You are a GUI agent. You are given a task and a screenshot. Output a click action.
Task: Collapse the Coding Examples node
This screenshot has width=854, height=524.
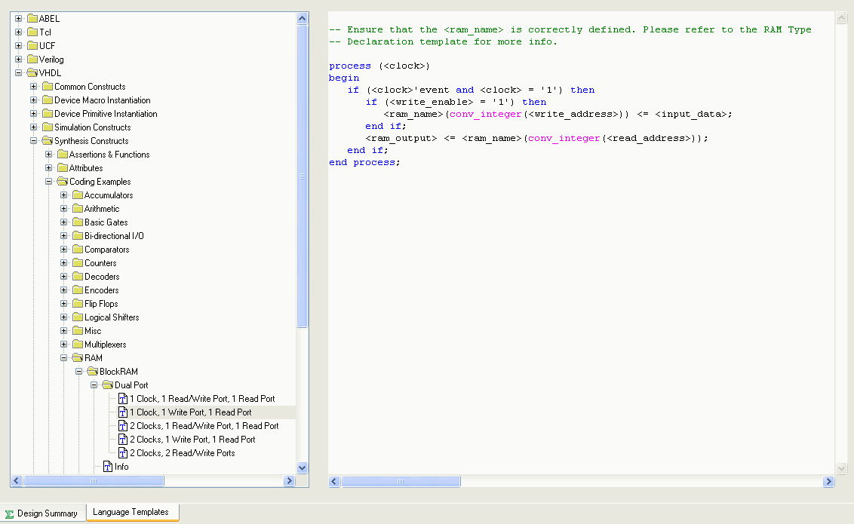49,182
